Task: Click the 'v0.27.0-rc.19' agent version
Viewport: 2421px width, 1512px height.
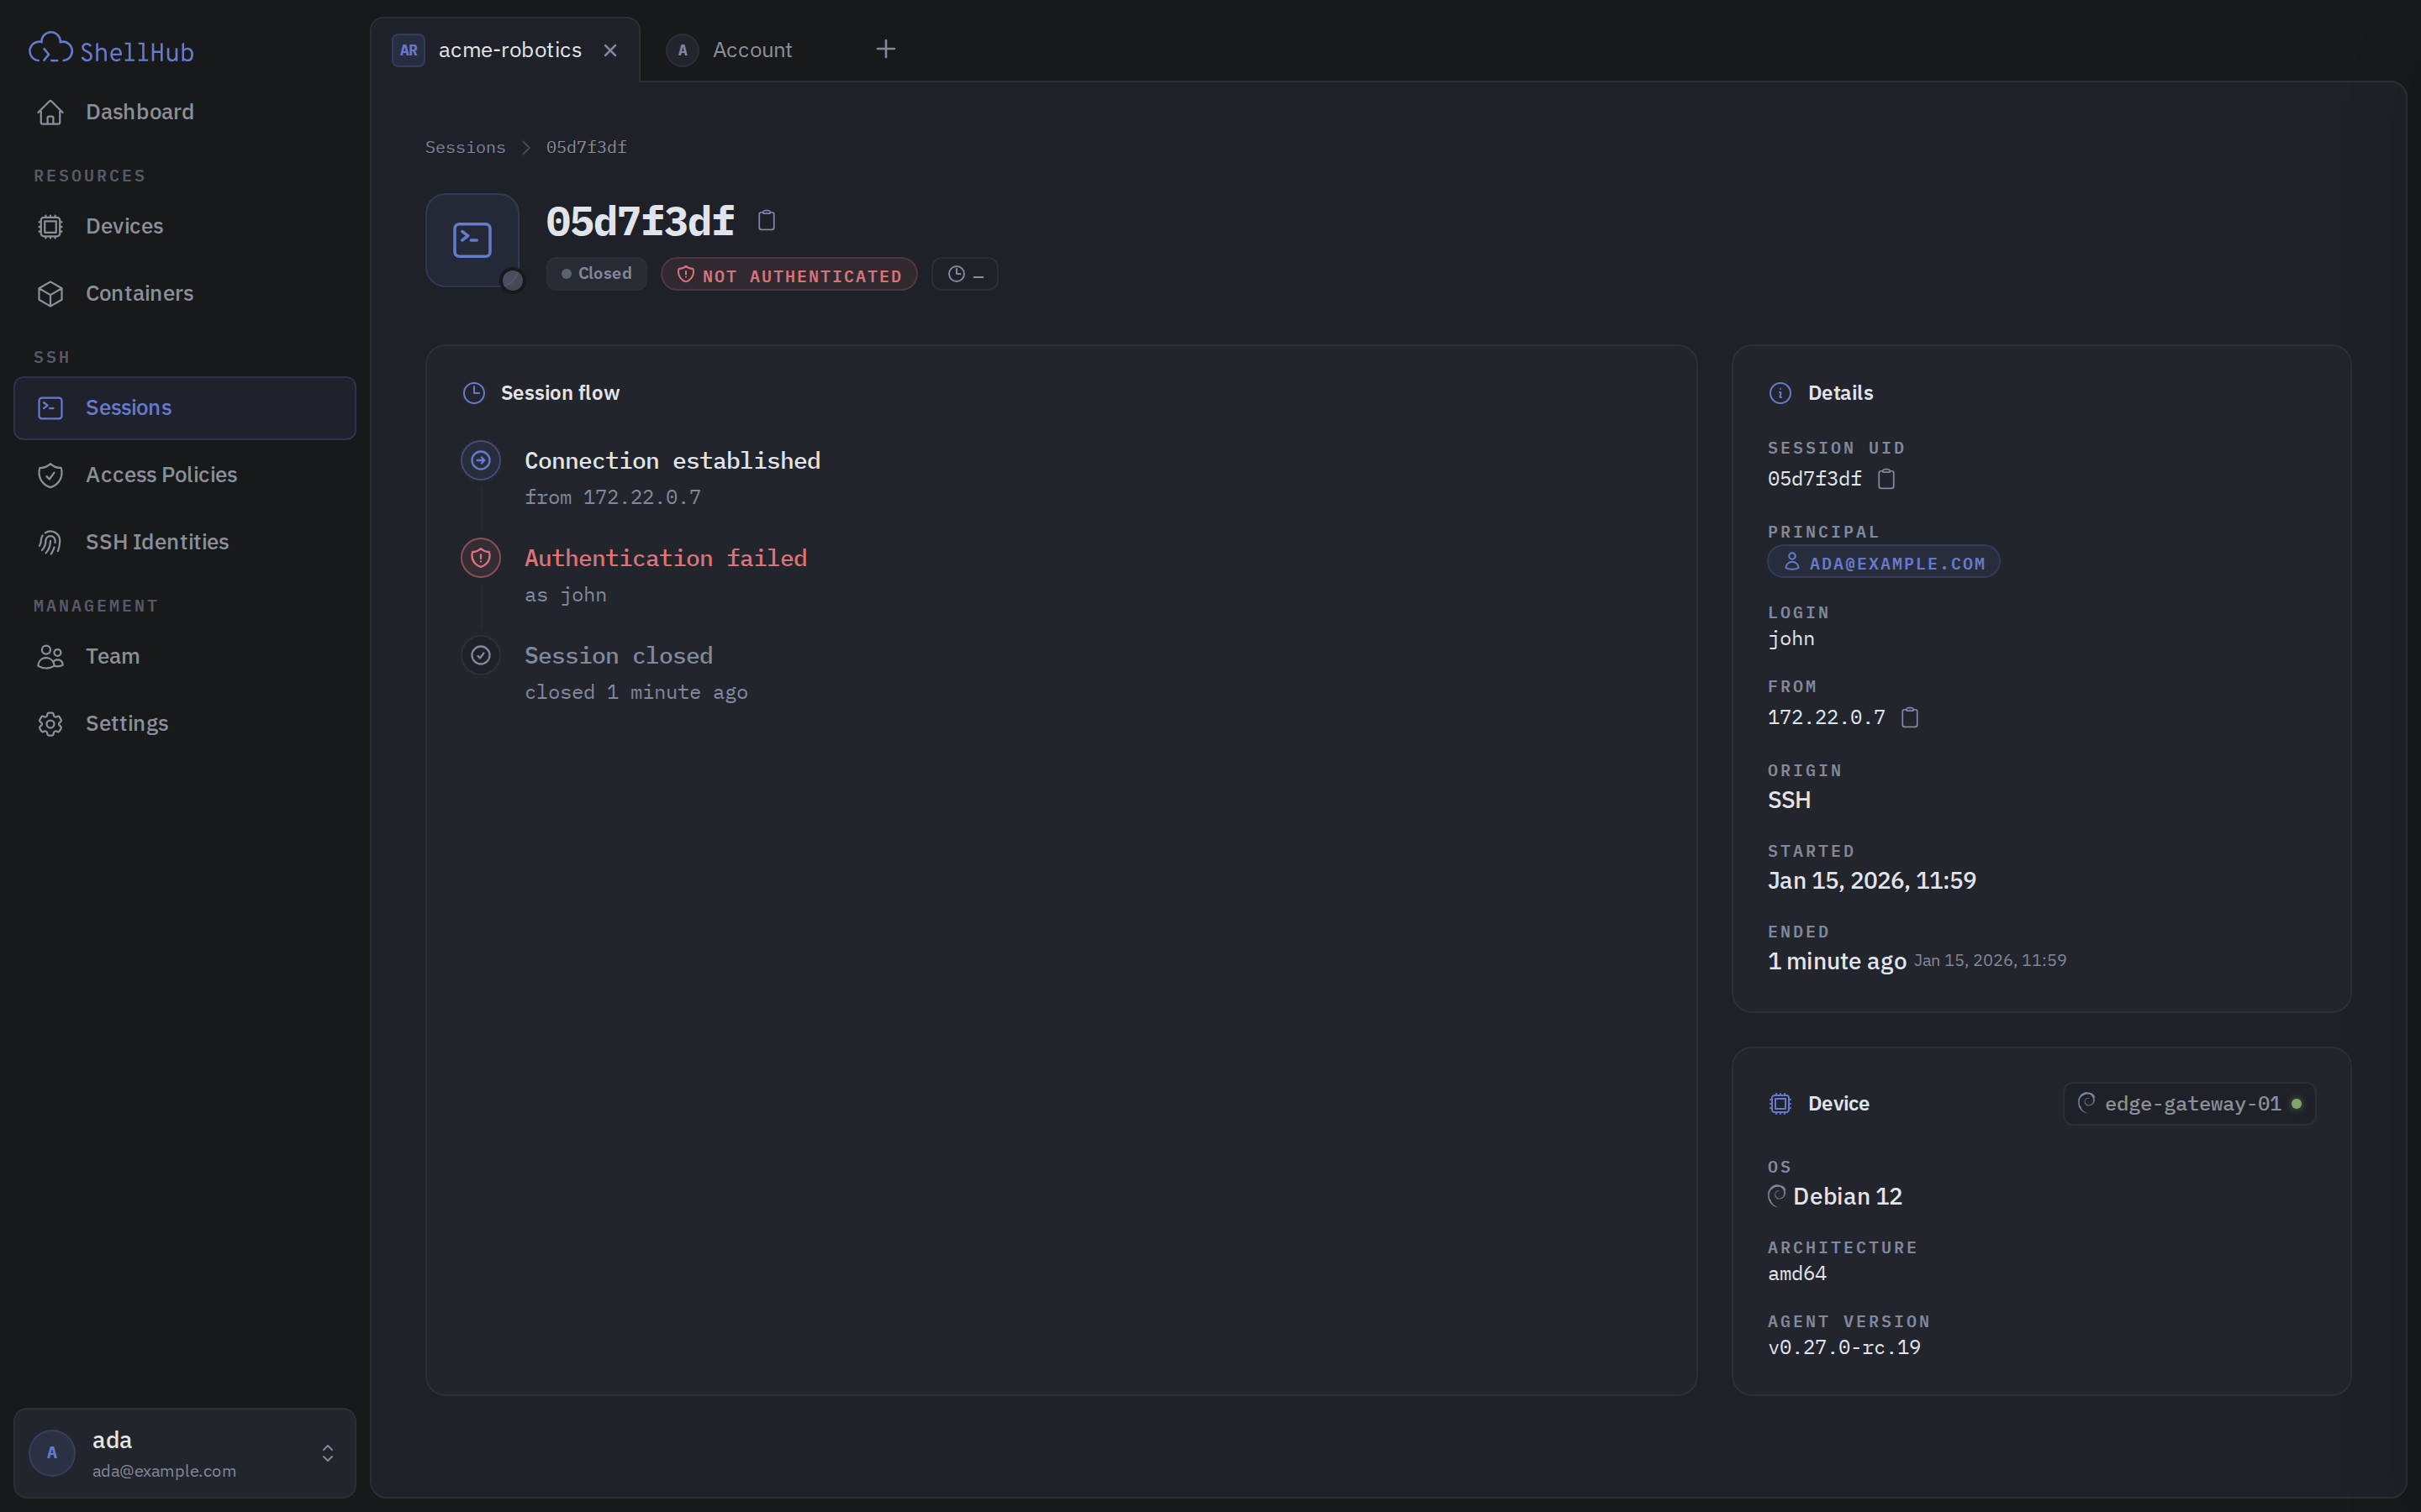Action: pos(1843,1347)
